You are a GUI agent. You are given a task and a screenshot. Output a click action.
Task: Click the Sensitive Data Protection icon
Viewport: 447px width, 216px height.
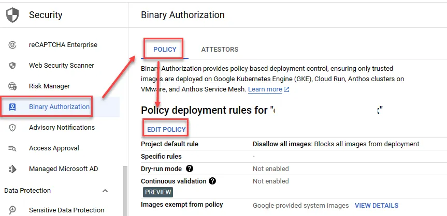[x=12, y=210]
